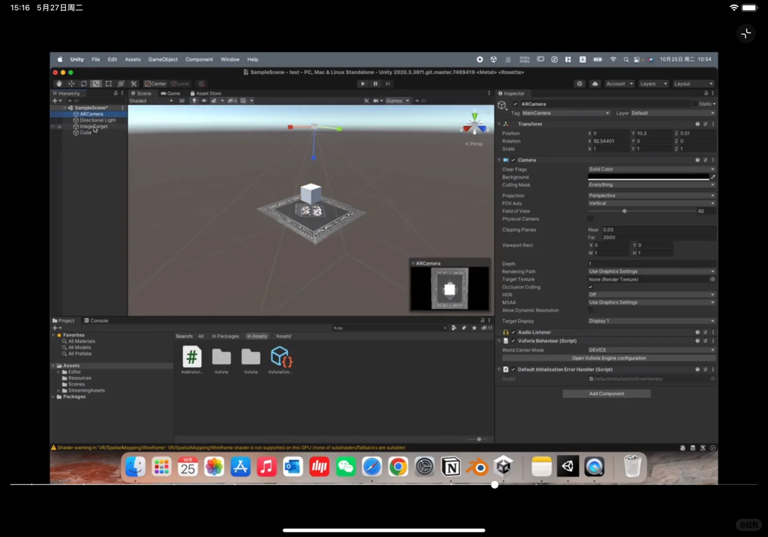
Task: Filter search to In Packages
Action: (x=226, y=336)
